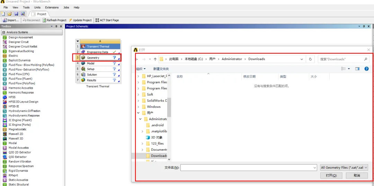This screenshot has height=186, width=374.
Task: Click the Solution cell in schematic
Action: coord(100,74)
